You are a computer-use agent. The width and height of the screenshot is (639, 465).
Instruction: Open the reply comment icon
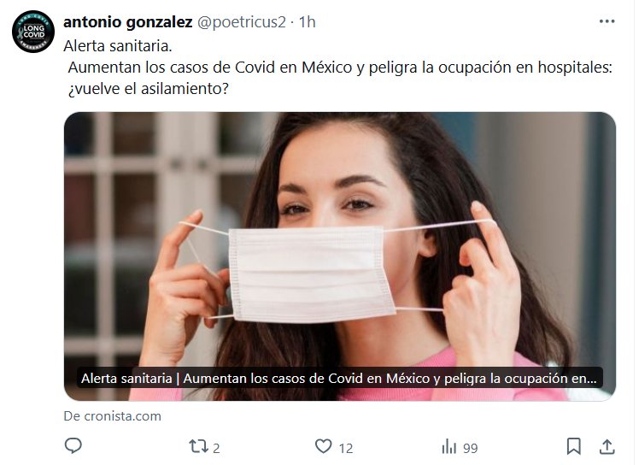point(73,446)
